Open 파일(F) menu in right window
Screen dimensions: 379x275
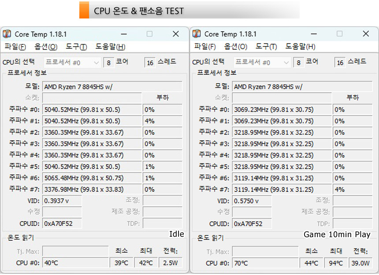tap(205, 47)
